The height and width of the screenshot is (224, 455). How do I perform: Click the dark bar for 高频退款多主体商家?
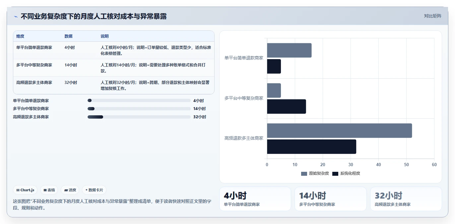pos(311,147)
